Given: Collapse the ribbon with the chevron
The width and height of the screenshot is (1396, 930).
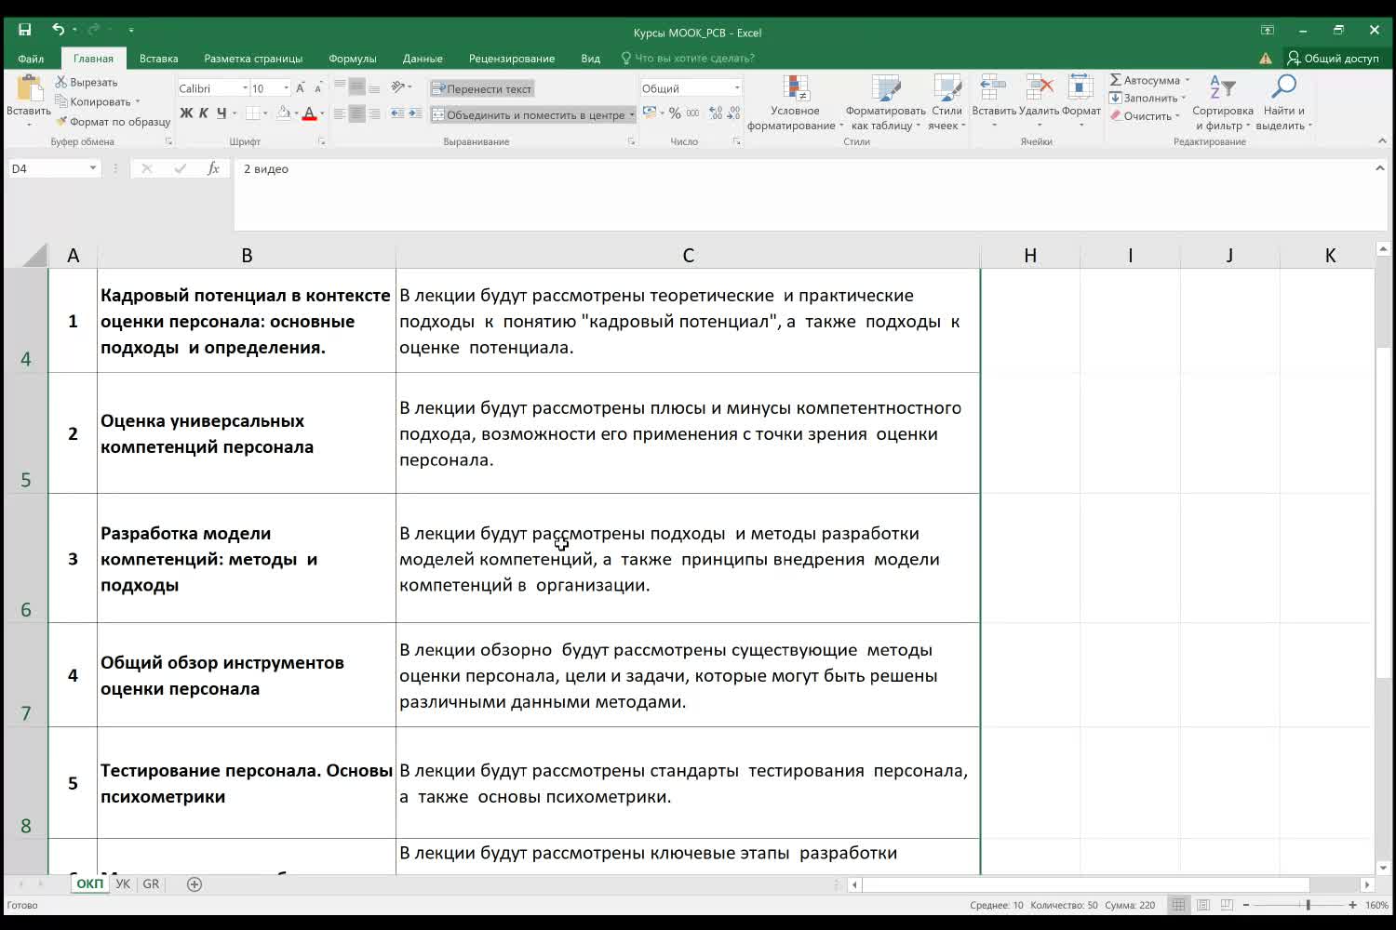Looking at the screenshot, I should [x=1382, y=141].
